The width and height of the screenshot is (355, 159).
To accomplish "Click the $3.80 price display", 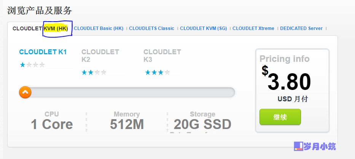I will (x=287, y=79).
